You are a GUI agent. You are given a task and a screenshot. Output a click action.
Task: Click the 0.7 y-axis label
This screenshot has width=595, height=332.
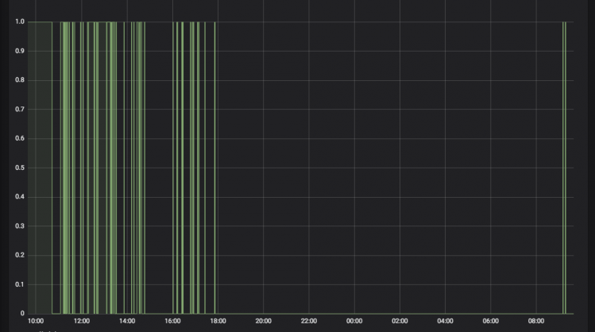tap(20, 110)
